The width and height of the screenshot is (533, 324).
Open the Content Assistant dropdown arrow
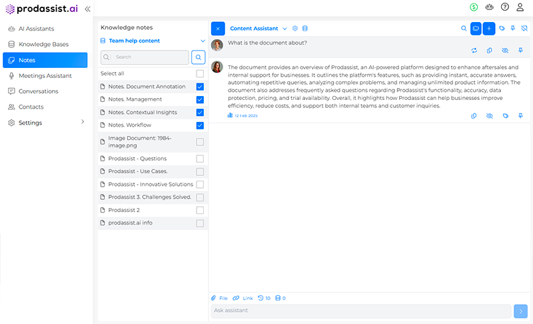coord(284,29)
